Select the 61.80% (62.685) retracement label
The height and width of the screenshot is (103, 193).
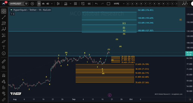pos(142,77)
